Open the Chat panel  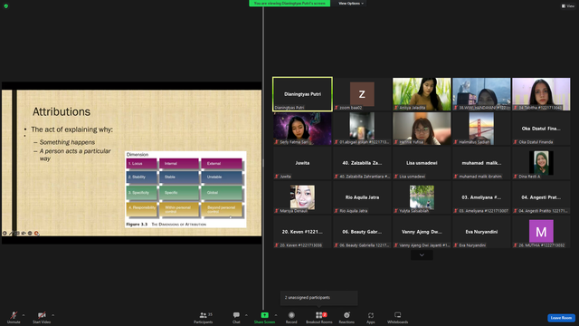pos(236,317)
